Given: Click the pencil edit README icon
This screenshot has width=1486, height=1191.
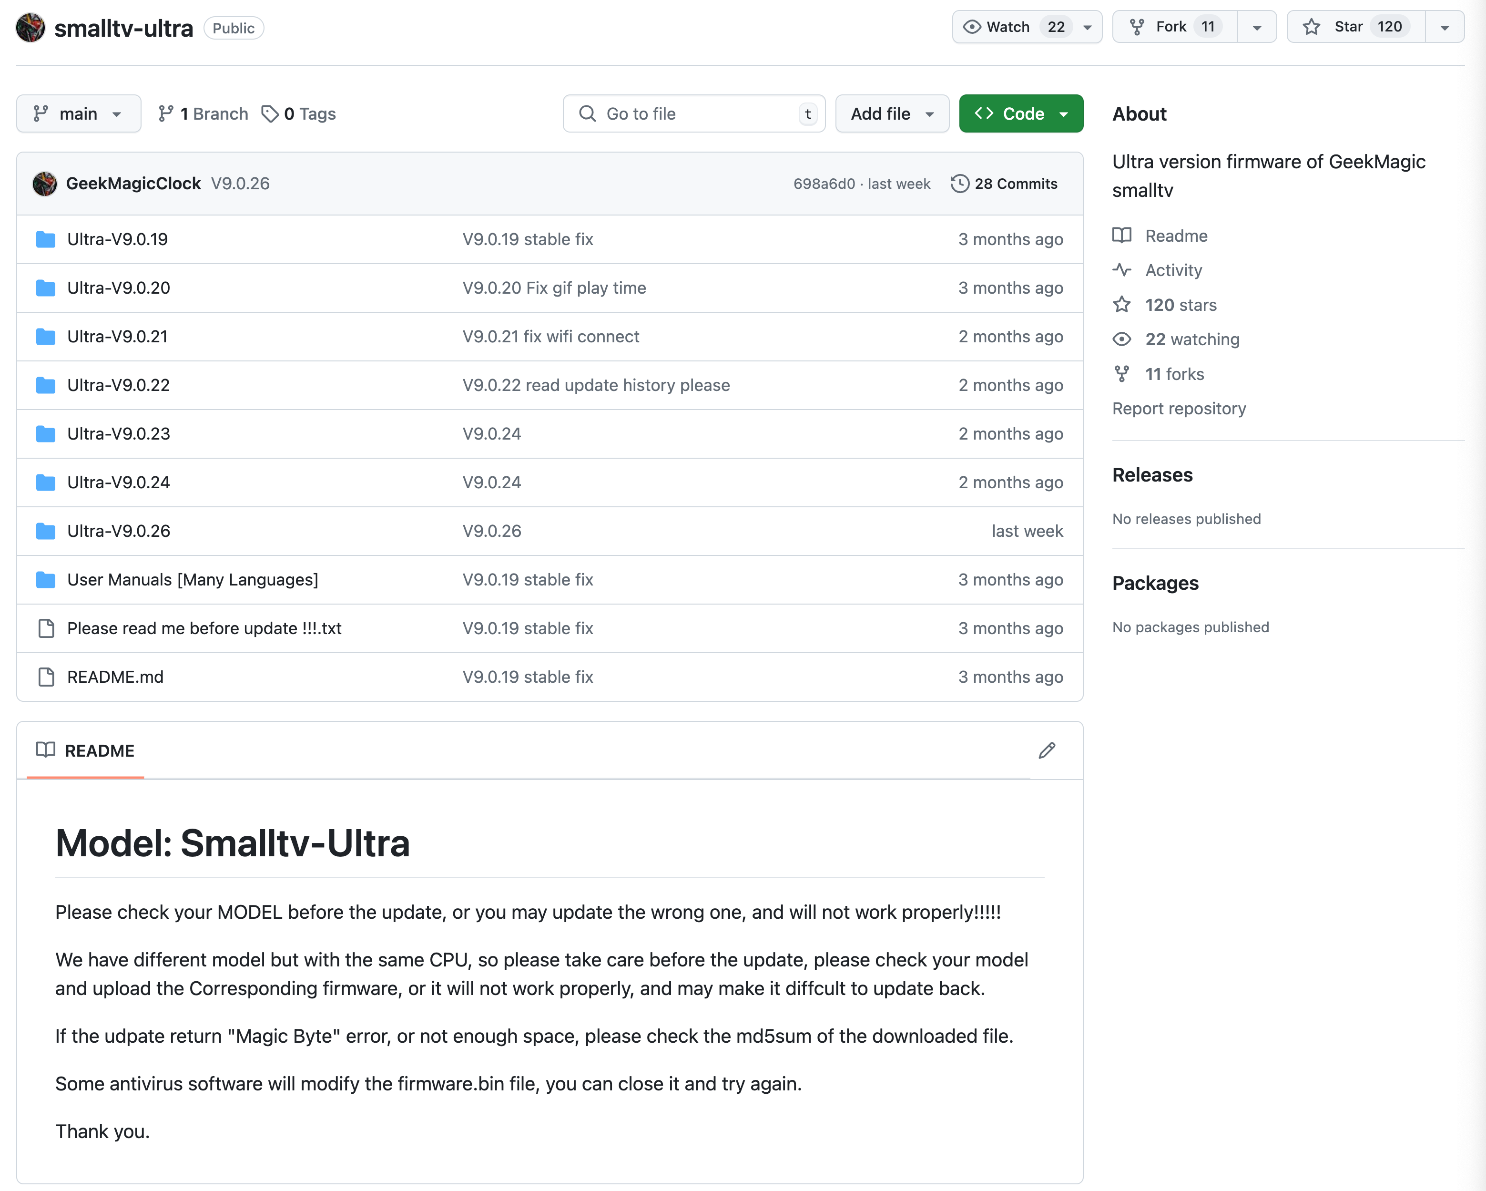Looking at the screenshot, I should coord(1046,750).
